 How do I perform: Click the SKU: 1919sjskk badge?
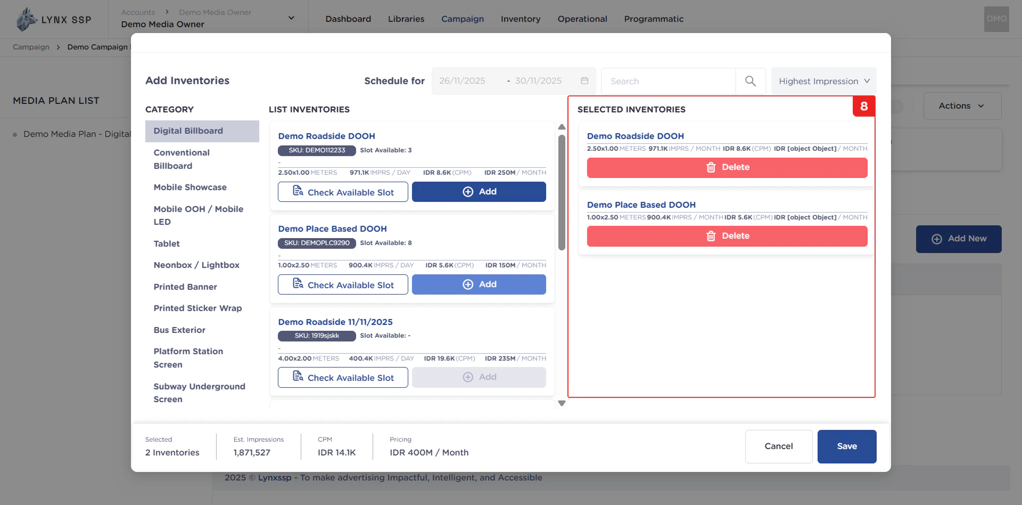(317, 336)
